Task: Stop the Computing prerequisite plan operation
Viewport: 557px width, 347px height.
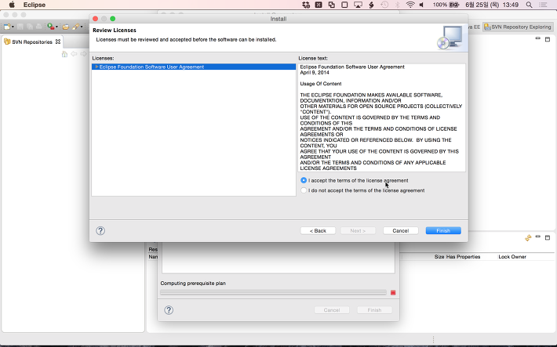Action: [393, 293]
